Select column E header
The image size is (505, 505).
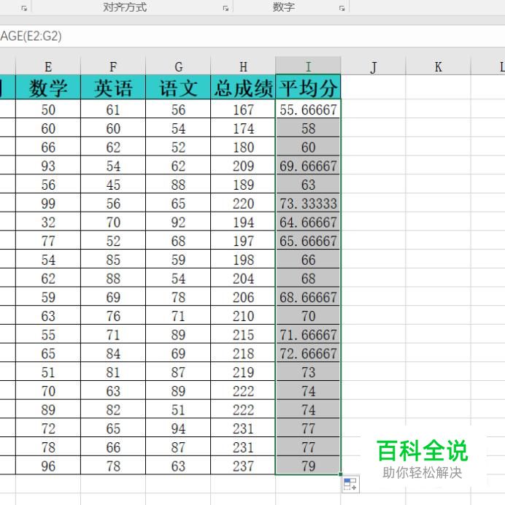48,66
